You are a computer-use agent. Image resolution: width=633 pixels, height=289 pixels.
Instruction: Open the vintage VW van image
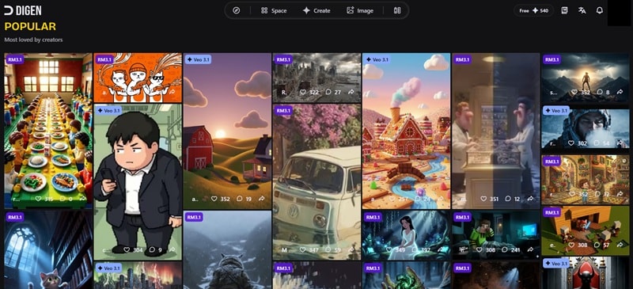click(x=317, y=182)
